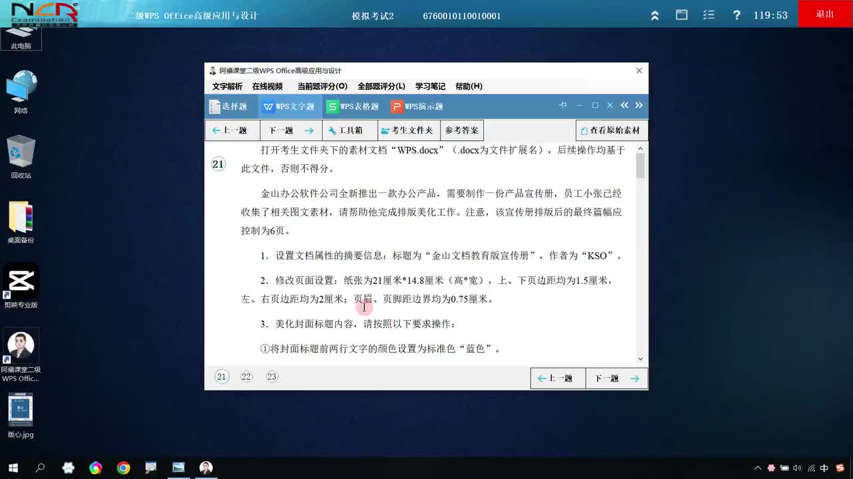Click the window icon in exam bar
853x479 pixels.
[x=682, y=15]
